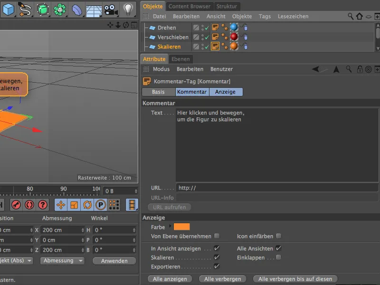Click the viewport rotate camera icon
Screen dimensions: 380x285
click(126, 25)
